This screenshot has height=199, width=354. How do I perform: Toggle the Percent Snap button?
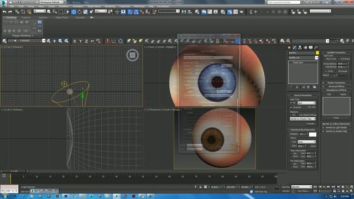(142, 12)
